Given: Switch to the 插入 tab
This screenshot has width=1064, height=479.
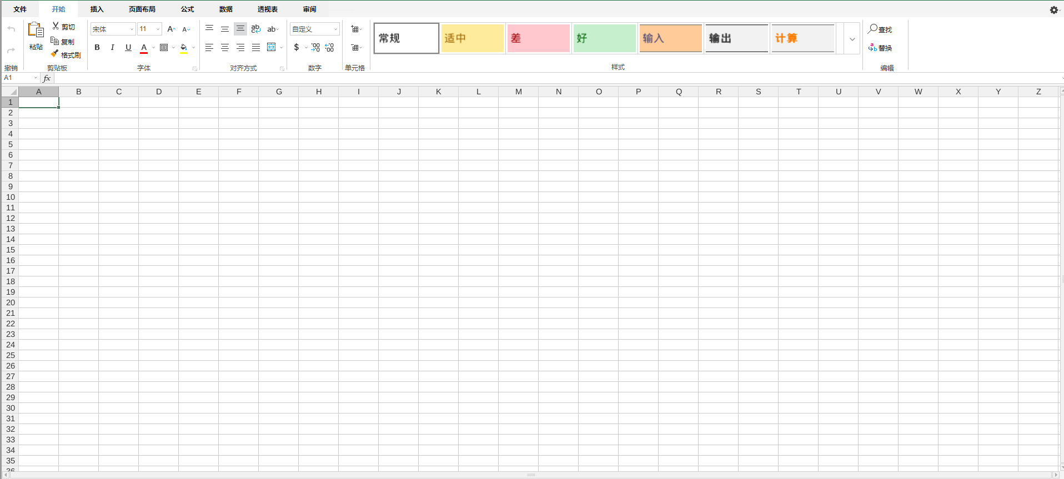Looking at the screenshot, I should [x=97, y=9].
